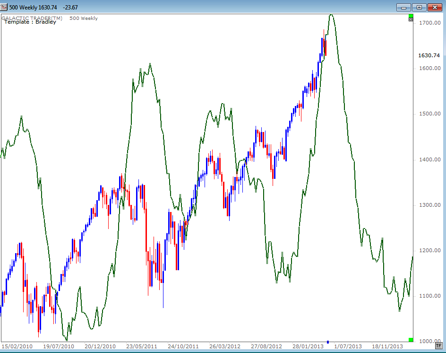Viewport: 446px width, 353px height.
Task: Click the 15/02/2010 date axis label
Action: pyautogui.click(x=17, y=346)
